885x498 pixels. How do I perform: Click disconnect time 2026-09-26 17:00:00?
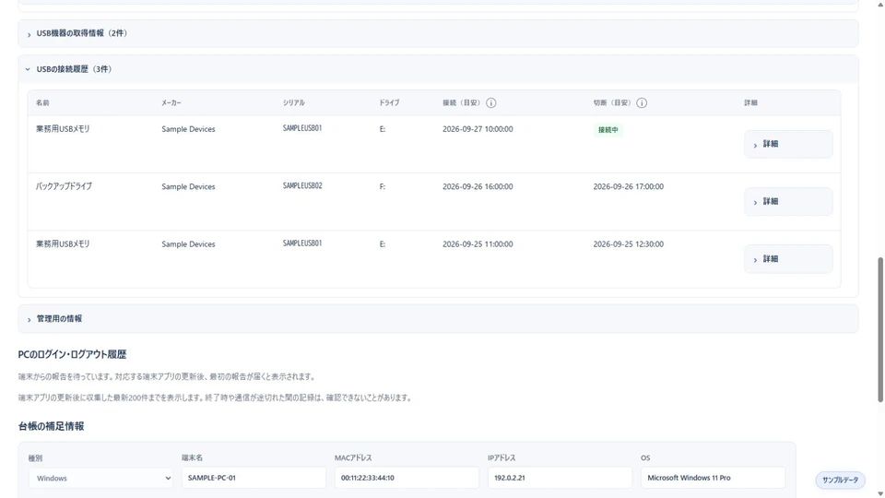tap(628, 186)
